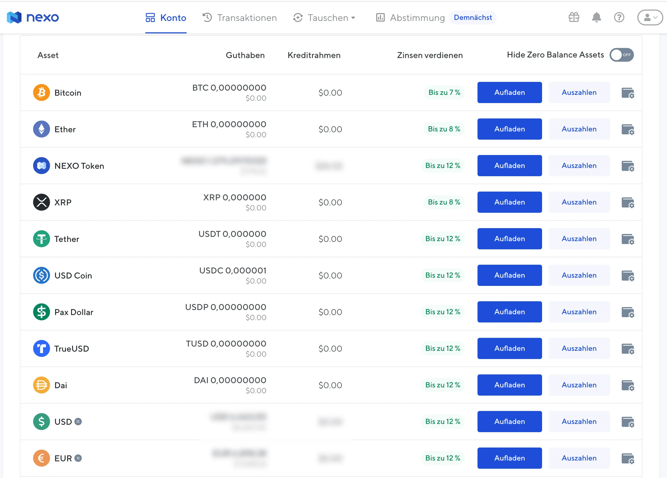Click Auszahlen for USD Coin
The height and width of the screenshot is (478, 667).
click(579, 275)
